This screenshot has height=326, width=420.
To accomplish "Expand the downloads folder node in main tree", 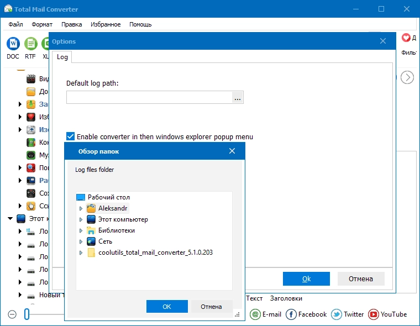I will point(20,104).
